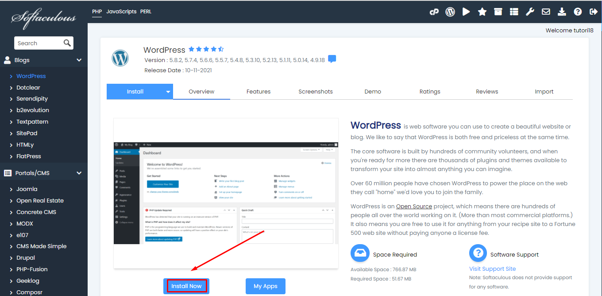Select Joomla in the Portals/CMS list
602x296 pixels.
(27, 189)
